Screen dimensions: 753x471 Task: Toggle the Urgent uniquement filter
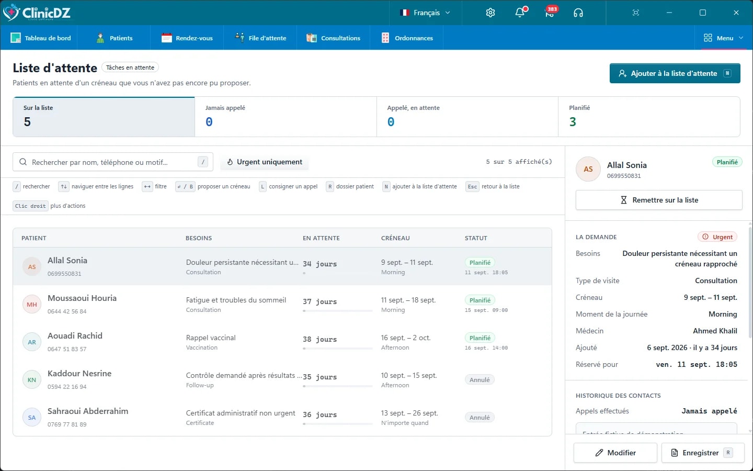click(x=265, y=162)
